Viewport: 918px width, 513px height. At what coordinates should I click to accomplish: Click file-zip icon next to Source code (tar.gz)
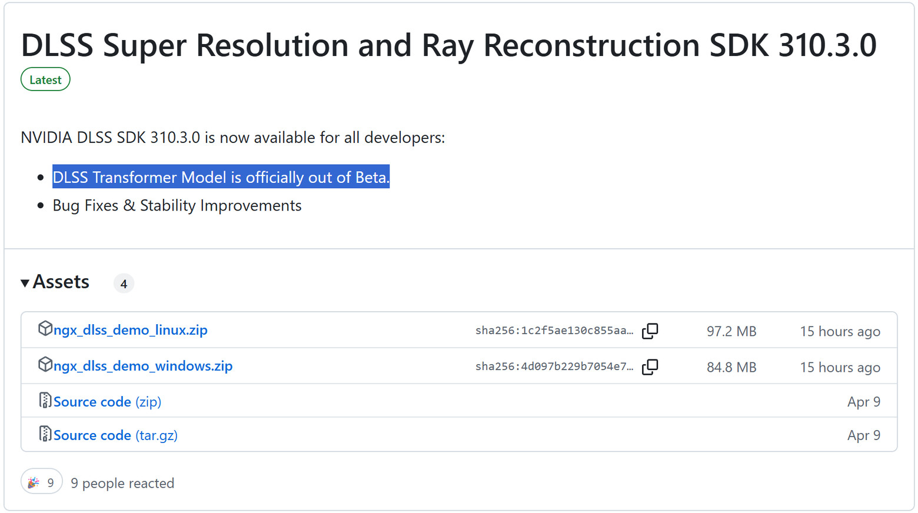tap(45, 434)
